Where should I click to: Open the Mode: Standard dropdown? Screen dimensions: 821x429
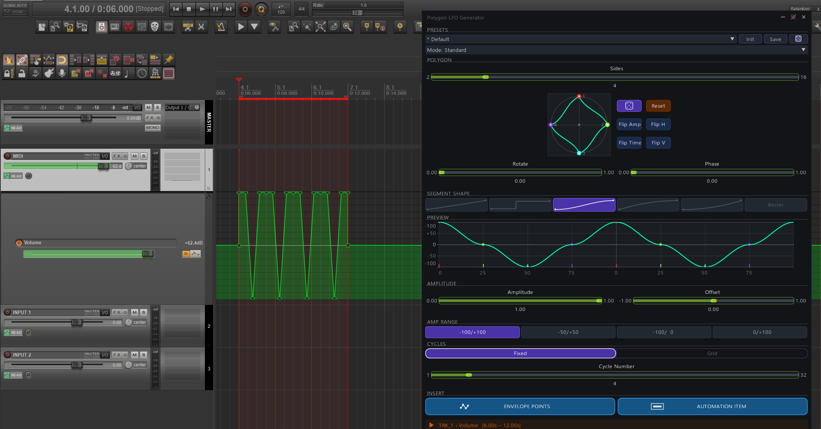click(x=616, y=50)
